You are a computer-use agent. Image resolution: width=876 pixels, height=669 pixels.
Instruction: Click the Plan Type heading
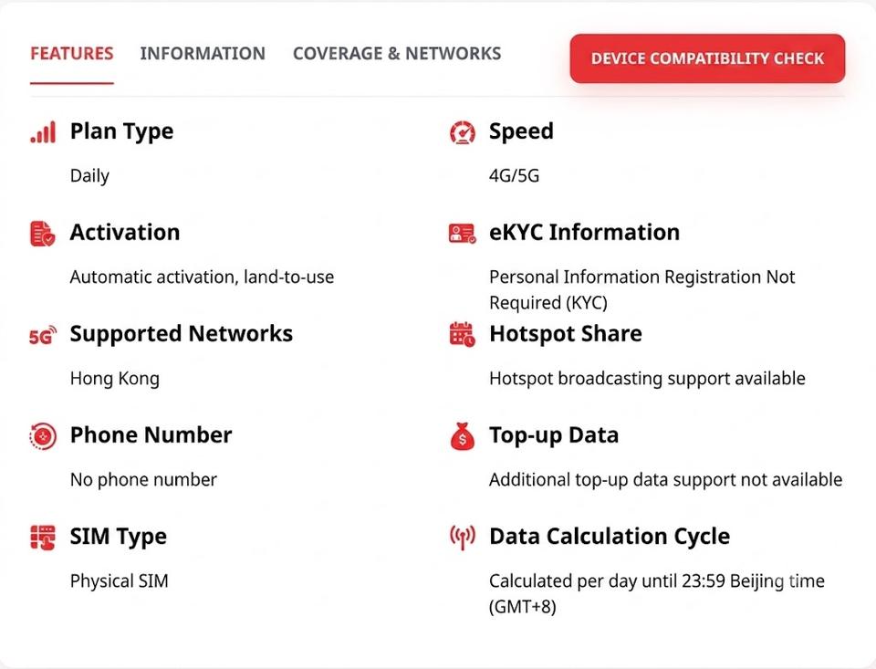tap(121, 132)
